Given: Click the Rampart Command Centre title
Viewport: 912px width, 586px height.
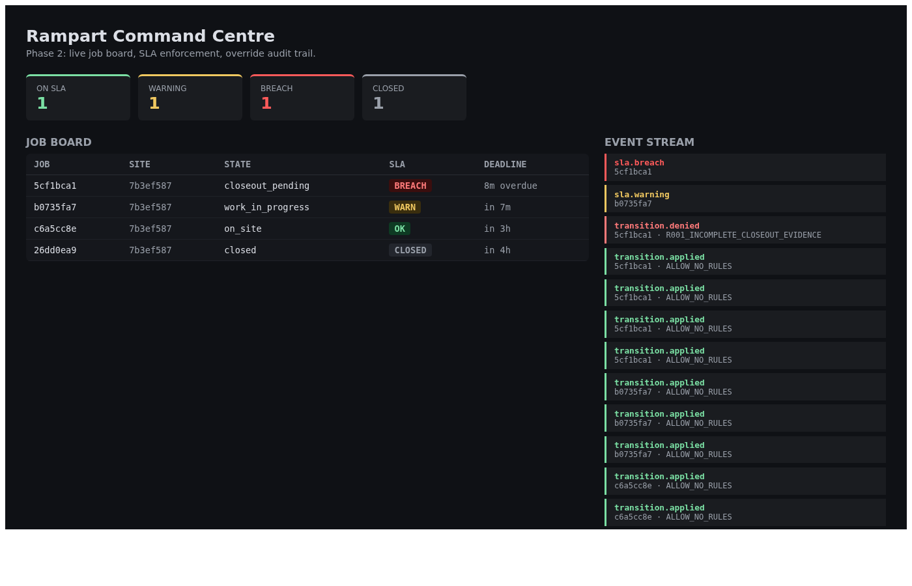Looking at the screenshot, I should click(x=150, y=36).
